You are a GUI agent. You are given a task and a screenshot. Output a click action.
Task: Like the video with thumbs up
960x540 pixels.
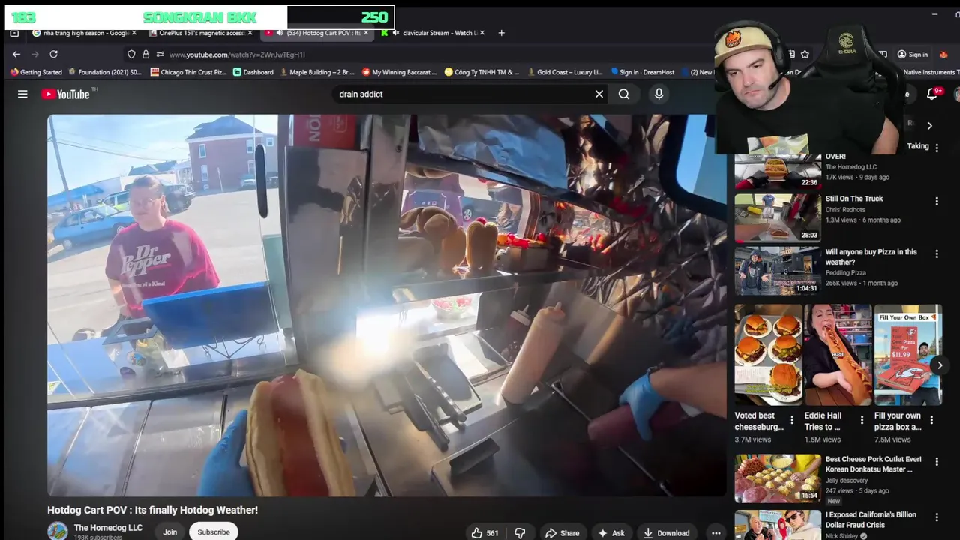click(x=485, y=533)
